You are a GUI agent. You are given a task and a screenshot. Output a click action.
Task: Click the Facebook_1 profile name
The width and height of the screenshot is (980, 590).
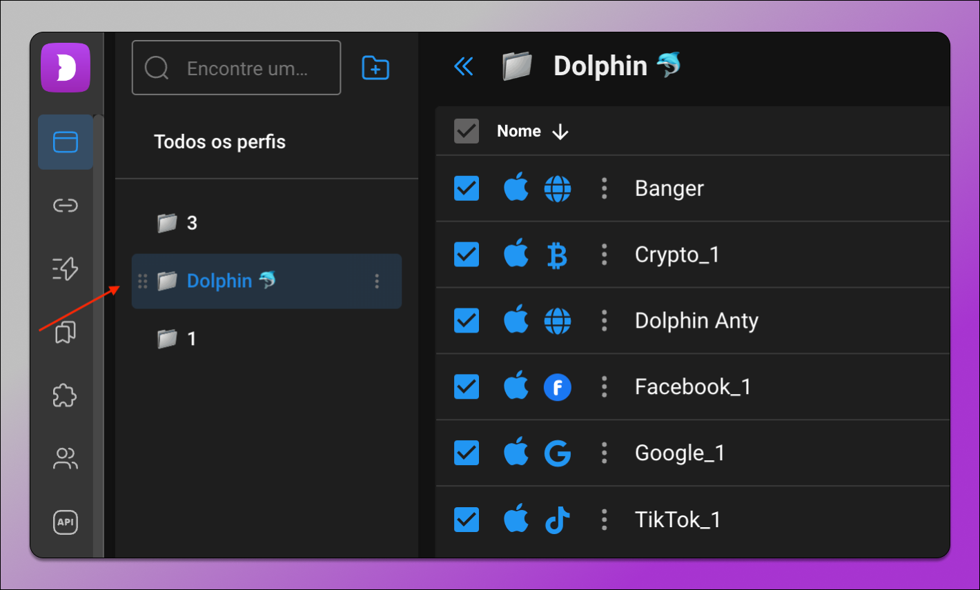click(x=693, y=387)
